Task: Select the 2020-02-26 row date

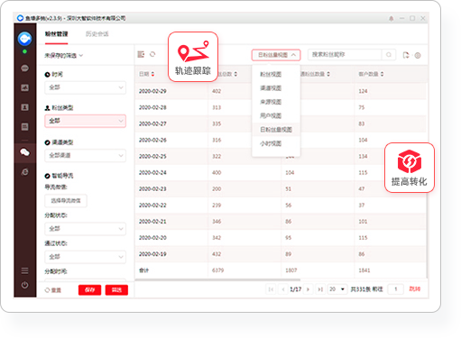Action: [152, 140]
